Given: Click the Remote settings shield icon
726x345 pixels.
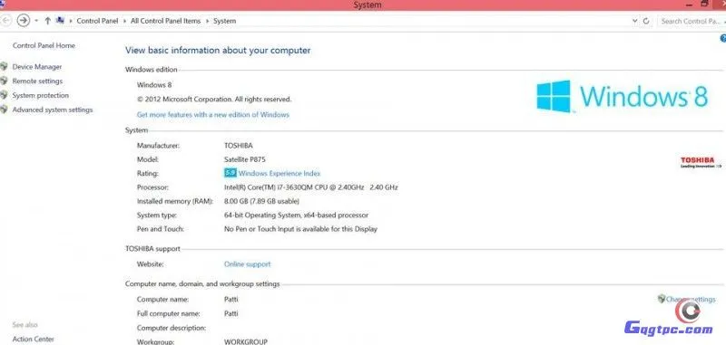Looking at the screenshot, I should [5, 81].
